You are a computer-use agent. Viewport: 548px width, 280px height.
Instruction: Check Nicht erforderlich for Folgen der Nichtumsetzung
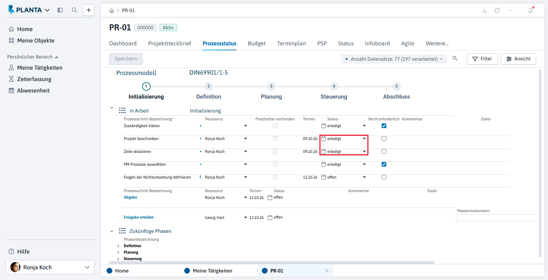click(x=384, y=177)
